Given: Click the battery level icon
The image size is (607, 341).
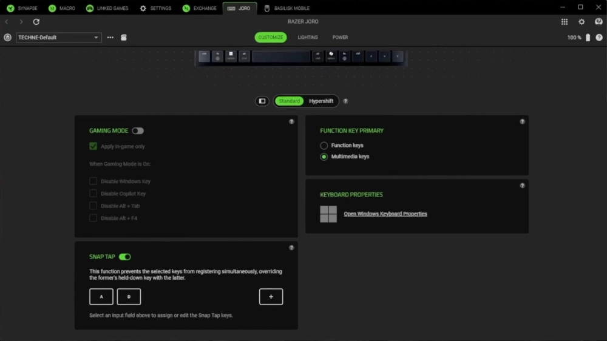Looking at the screenshot, I should [x=588, y=37].
